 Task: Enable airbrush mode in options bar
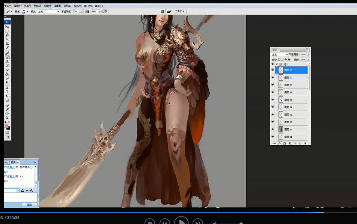(105, 12)
